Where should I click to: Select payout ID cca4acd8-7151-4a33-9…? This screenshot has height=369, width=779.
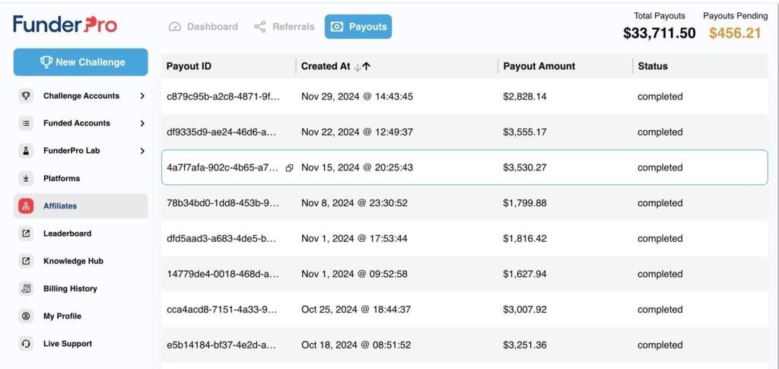tap(222, 310)
